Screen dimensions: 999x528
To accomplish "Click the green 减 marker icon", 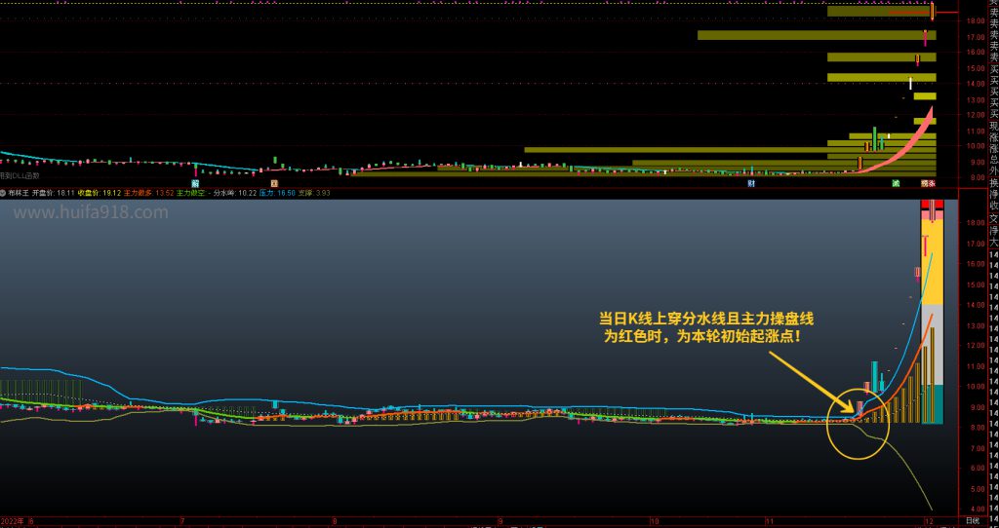I will pos(896,182).
